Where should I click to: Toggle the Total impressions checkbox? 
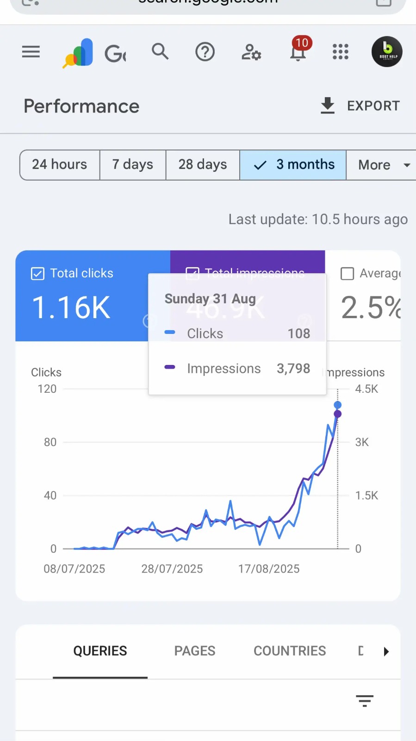point(192,273)
